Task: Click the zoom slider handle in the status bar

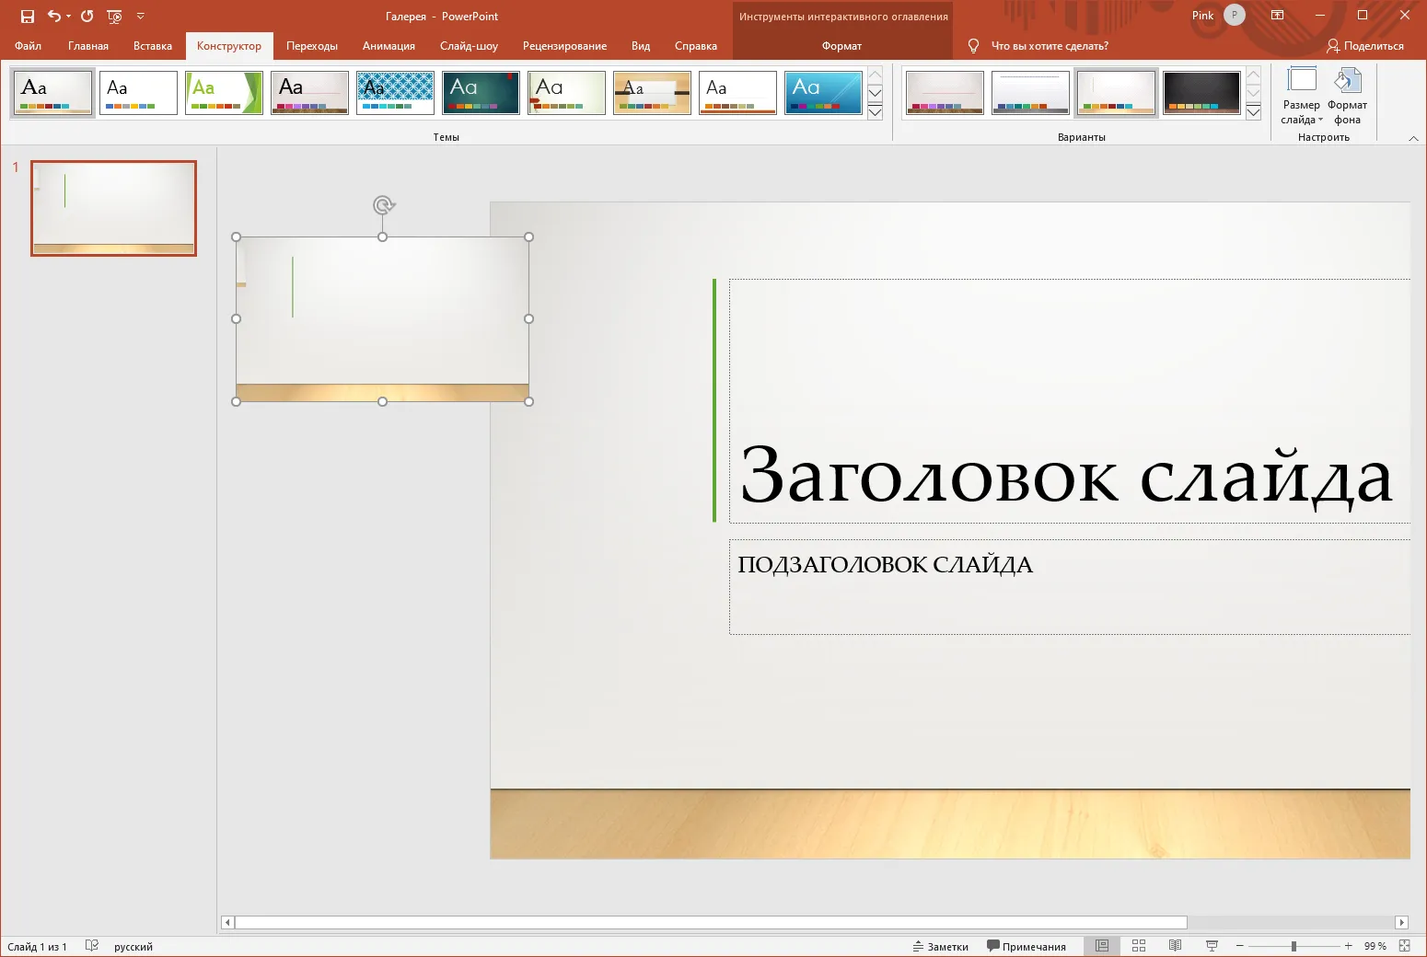Action: [1294, 946]
